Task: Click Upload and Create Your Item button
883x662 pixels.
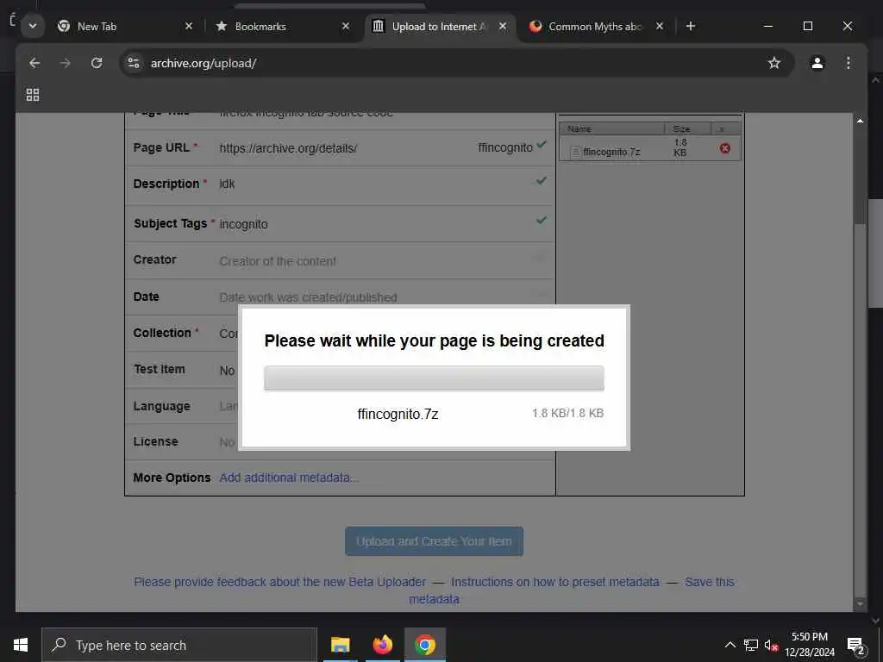Action: pos(435,541)
